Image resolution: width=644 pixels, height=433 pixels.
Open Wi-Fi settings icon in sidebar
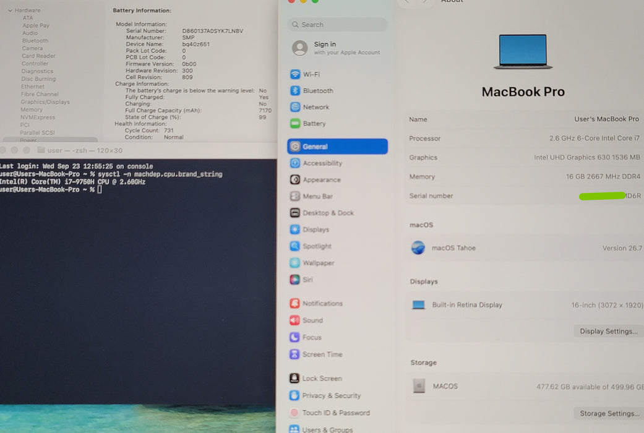[x=295, y=74]
